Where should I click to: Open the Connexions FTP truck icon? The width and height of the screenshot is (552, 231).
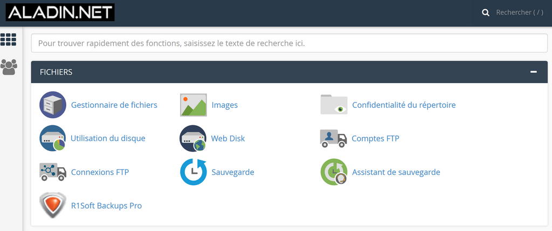[53, 172]
